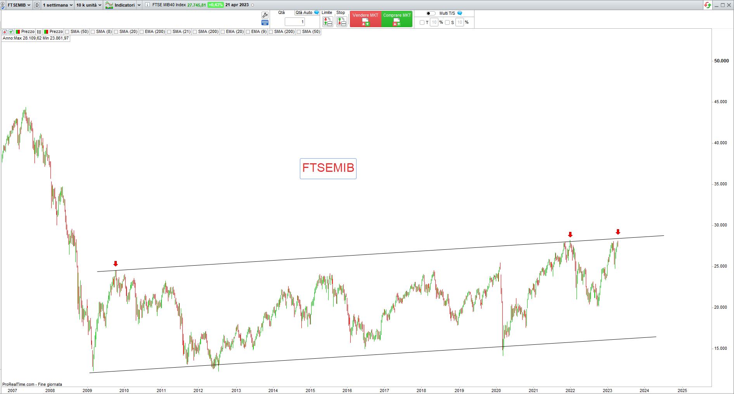
Task: Click the chart link pin icon beside FTSEMIB
Action: [x=3, y=5]
